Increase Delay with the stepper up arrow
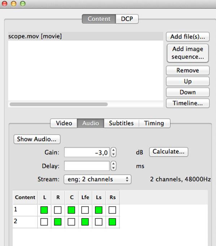The width and height of the screenshot is (216, 246). tap(113, 164)
